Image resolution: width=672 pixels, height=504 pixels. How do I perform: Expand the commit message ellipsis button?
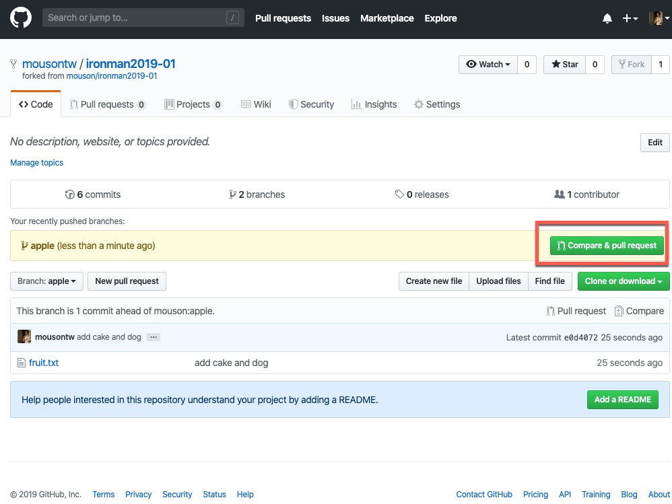[x=154, y=337]
